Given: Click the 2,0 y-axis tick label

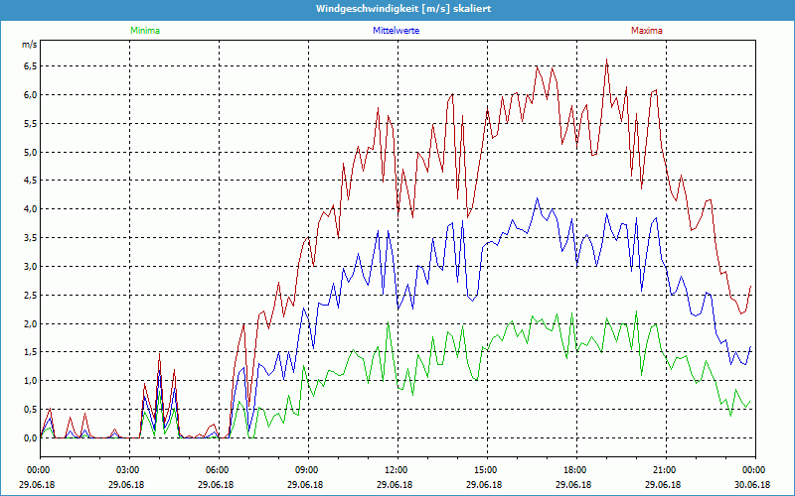Looking at the screenshot, I should [x=30, y=324].
